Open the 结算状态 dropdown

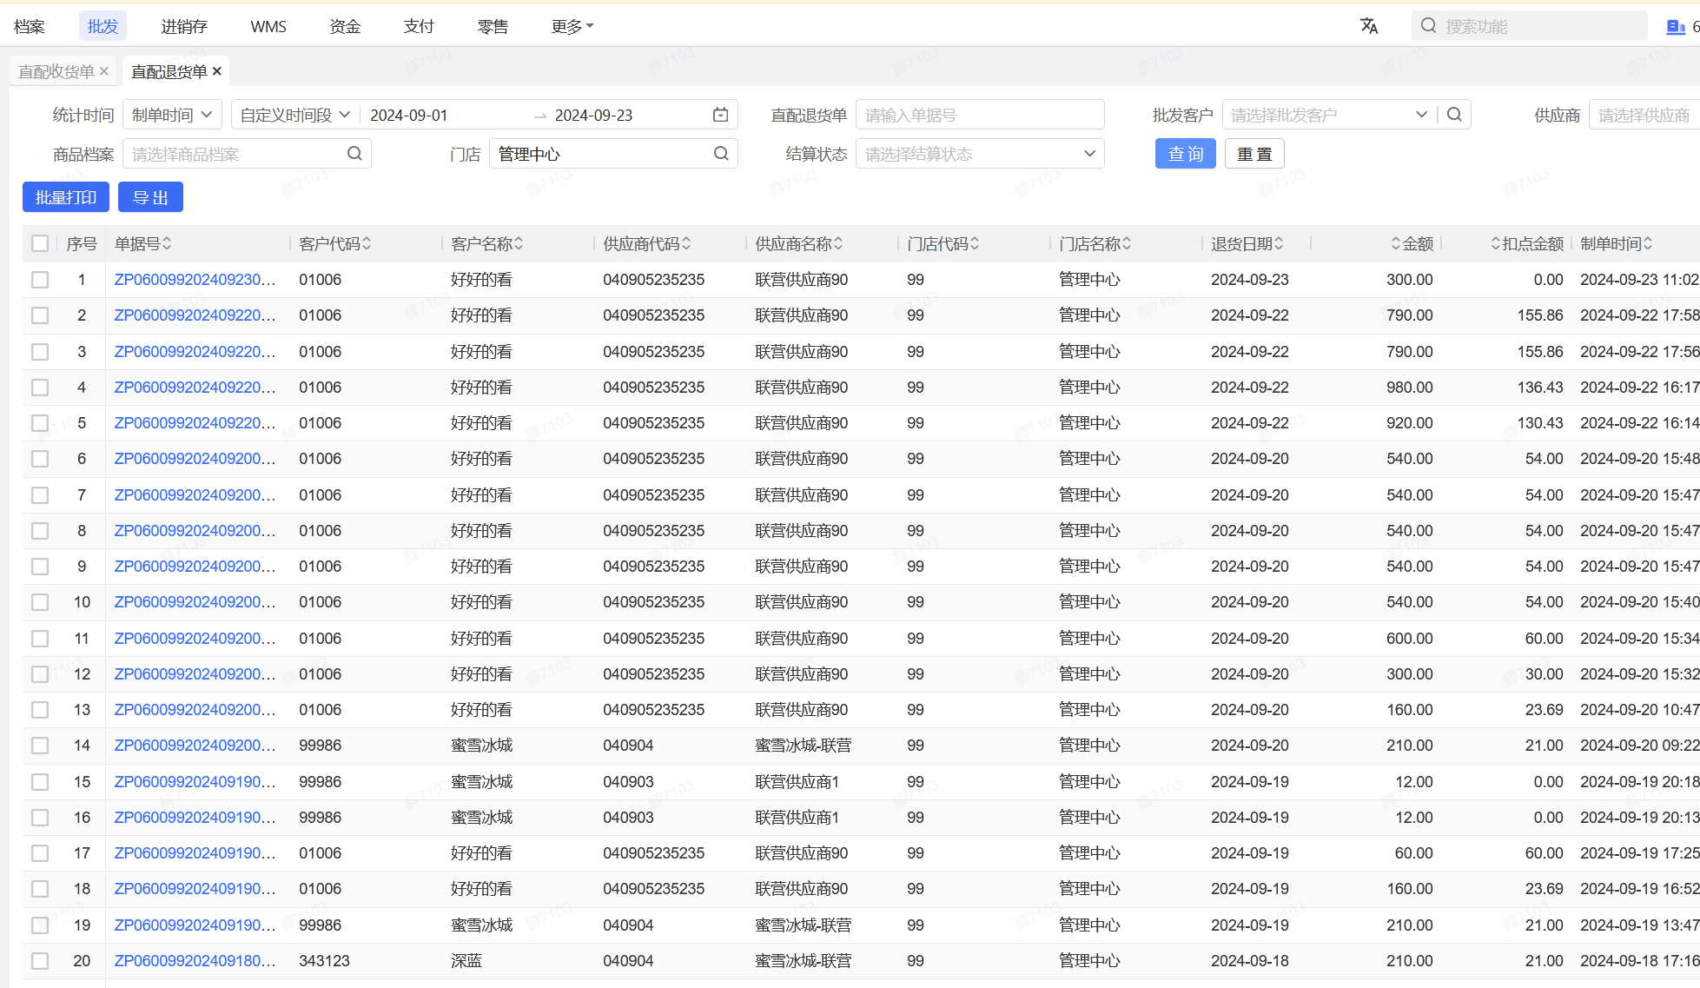[980, 154]
